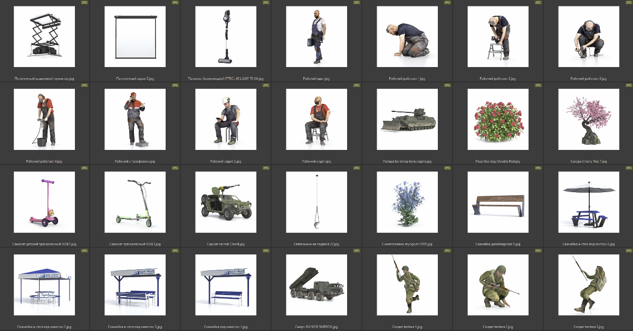Click JPG badge on worker with mixer thumbnail
The image size is (633, 331).
click(x=84, y=86)
